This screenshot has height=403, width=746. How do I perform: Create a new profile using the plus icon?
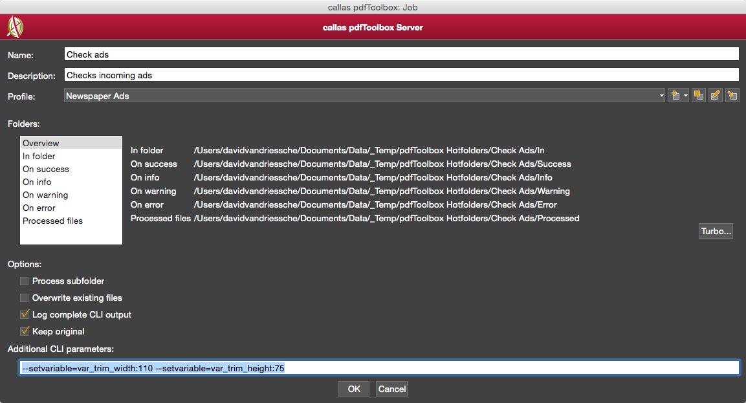(x=678, y=96)
